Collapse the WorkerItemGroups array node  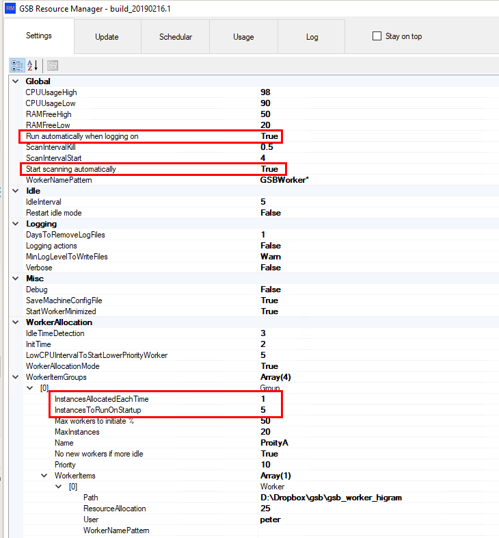point(16,377)
